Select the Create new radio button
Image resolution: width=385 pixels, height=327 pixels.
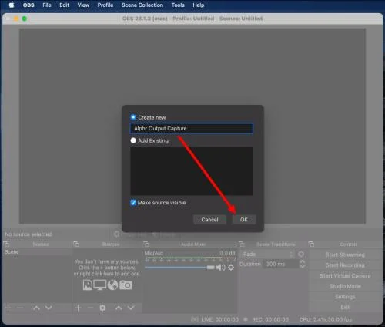133,117
